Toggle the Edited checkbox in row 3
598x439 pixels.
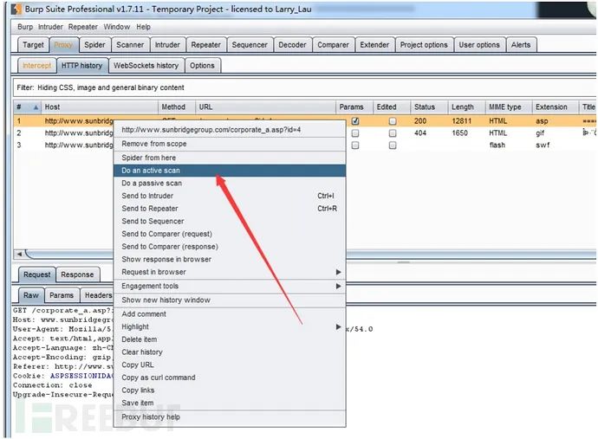(393, 145)
